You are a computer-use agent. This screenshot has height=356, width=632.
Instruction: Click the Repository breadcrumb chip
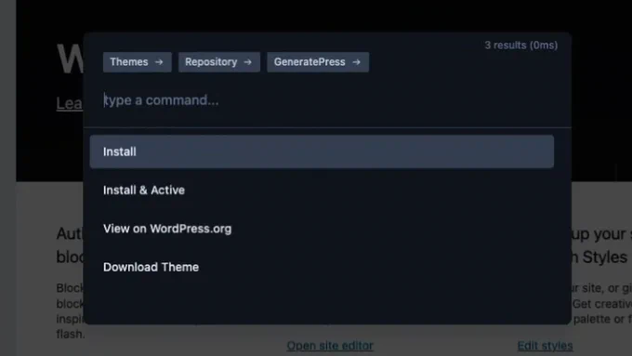pyautogui.click(x=218, y=62)
